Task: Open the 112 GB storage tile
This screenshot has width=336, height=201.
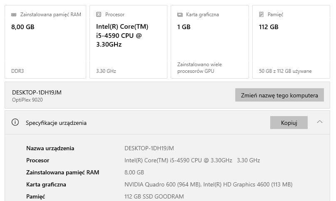Action: pyautogui.click(x=291, y=42)
